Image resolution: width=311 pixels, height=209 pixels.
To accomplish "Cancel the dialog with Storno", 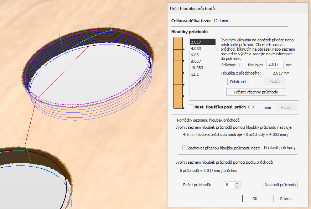I will coord(286,199).
